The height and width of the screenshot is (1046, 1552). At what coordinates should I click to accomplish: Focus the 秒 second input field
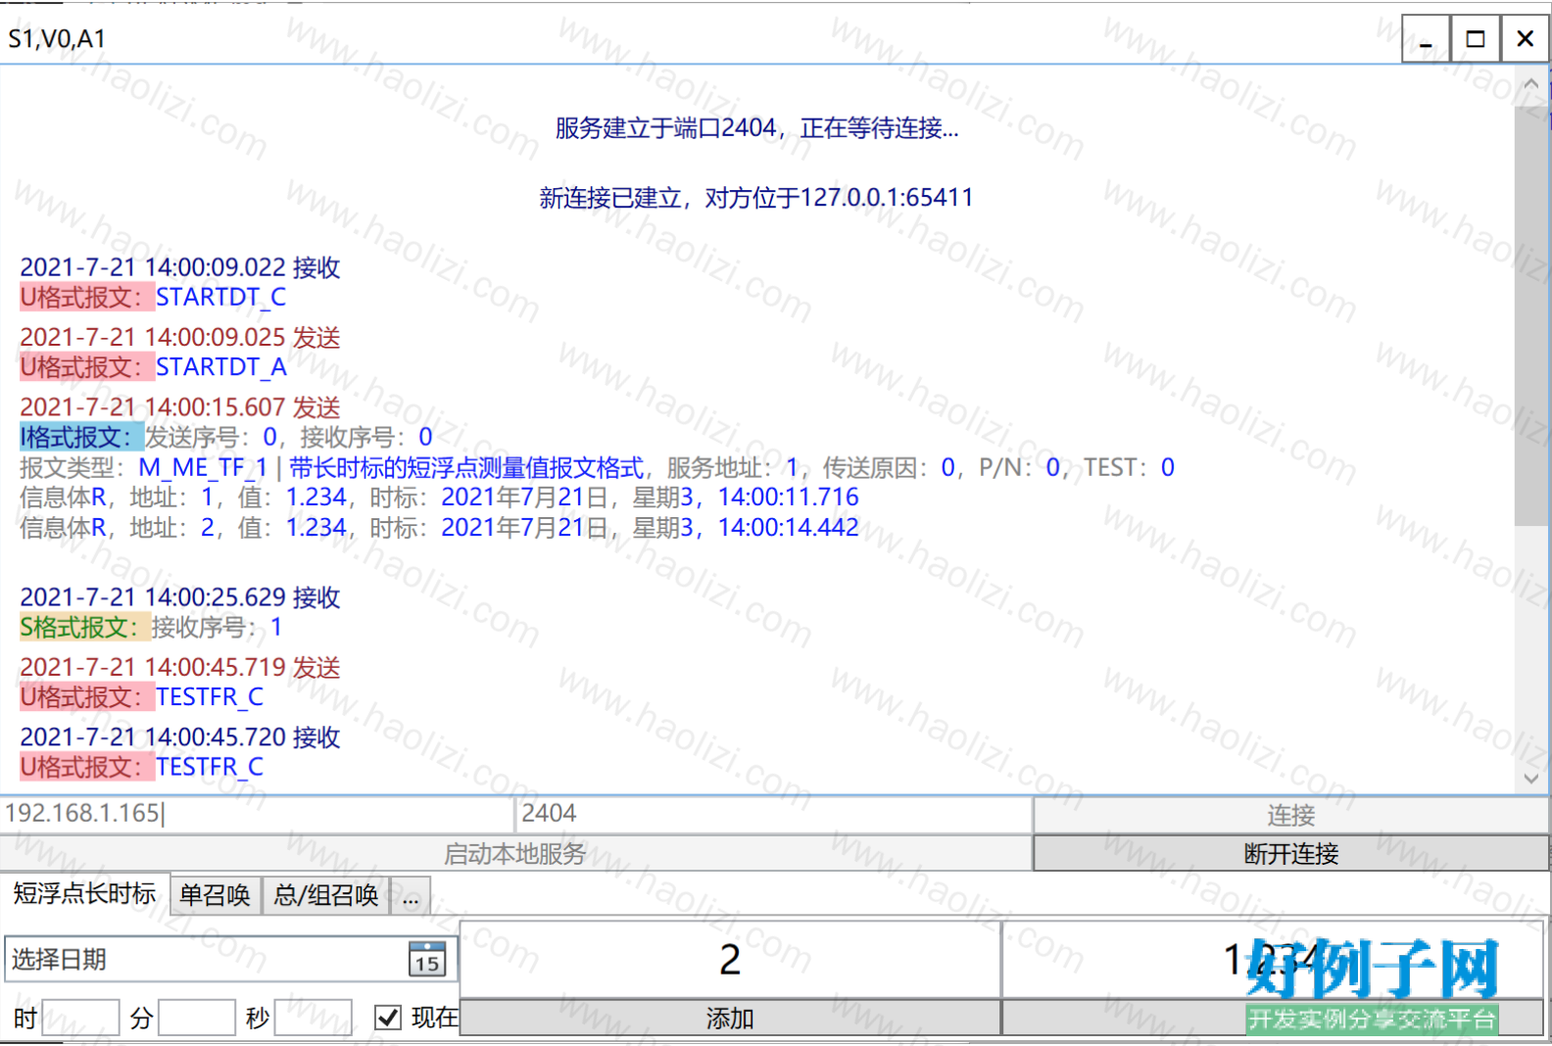pyautogui.click(x=313, y=1018)
